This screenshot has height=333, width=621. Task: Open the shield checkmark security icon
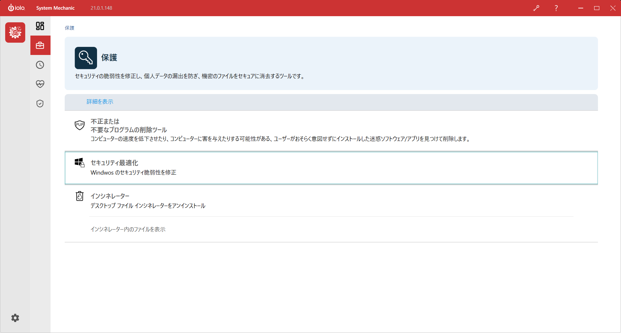tap(40, 103)
